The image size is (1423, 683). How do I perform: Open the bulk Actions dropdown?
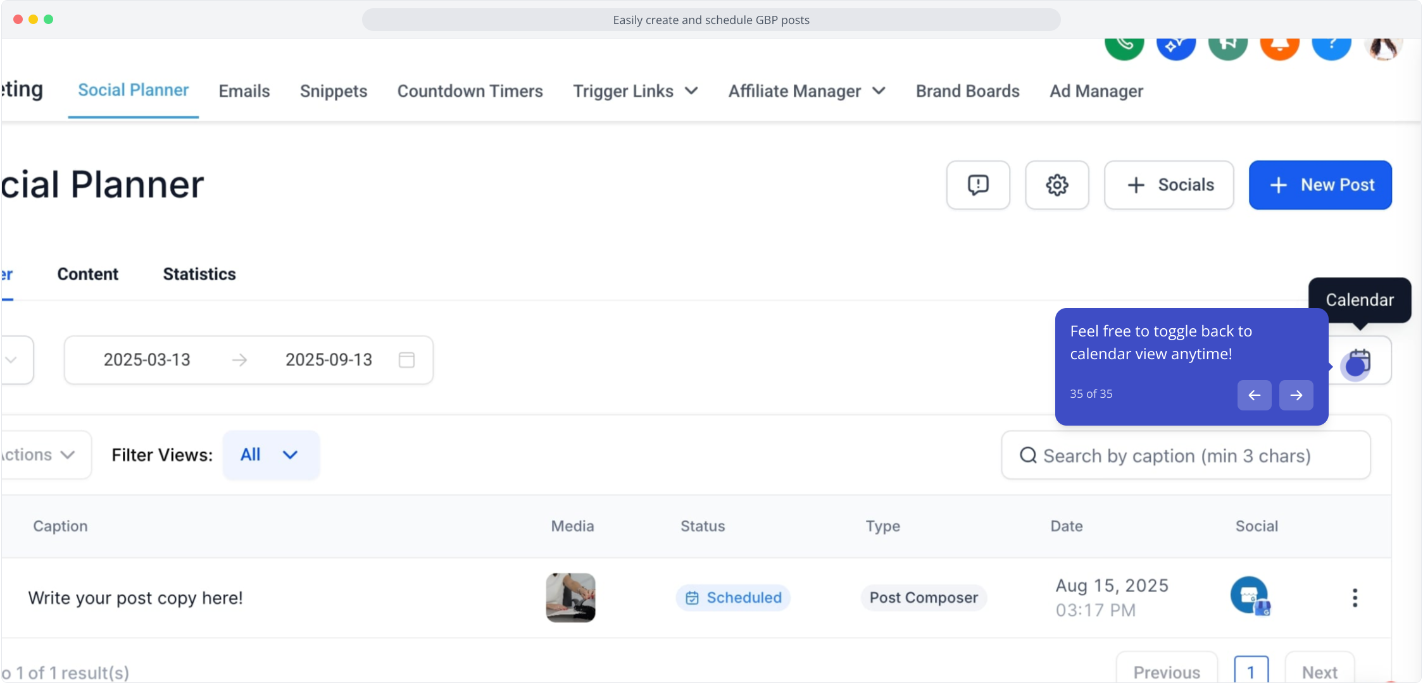coord(46,455)
